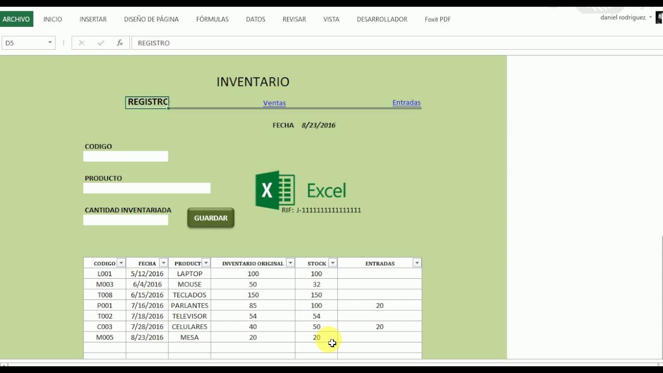Screen dimensions: 663x373
Task: Open the DESARROLLADOR ribbon tab
Action: coord(382,19)
